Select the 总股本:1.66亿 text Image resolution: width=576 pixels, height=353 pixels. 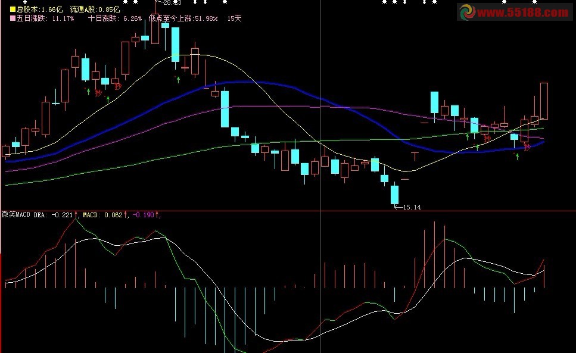[x=40, y=10]
